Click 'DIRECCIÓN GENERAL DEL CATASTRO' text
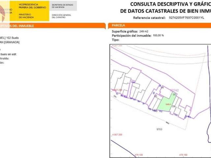Viewport: 211px width, 158px height. 61,16
